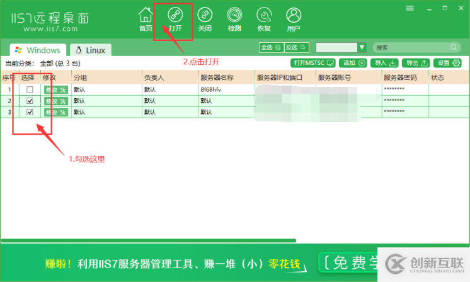Click the 修改 edit button in row 3
Viewport: 470px width, 282px height.
click(56, 112)
